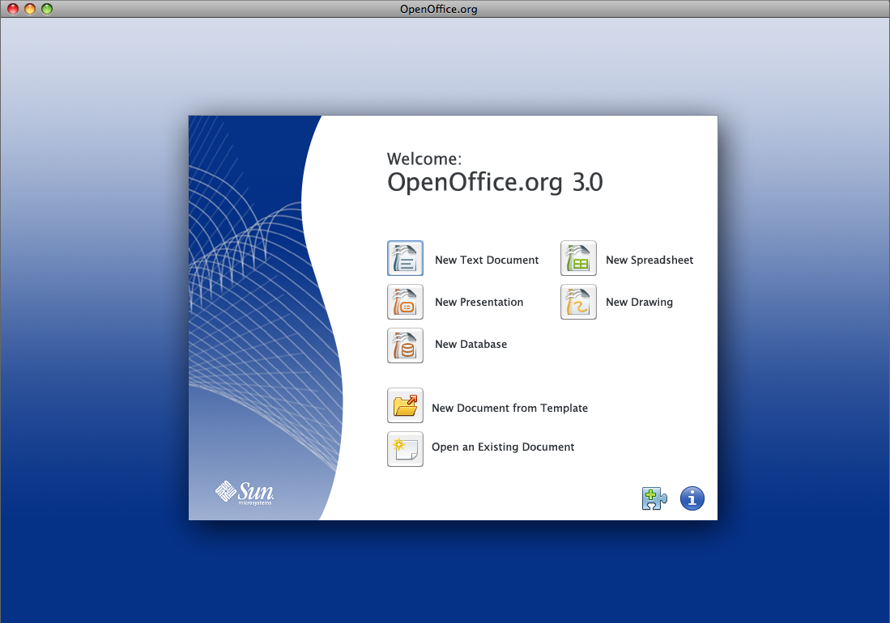
Task: Close the OpenOffice.org window with red button
Action: [13, 9]
